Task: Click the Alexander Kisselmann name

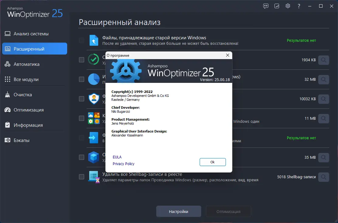Action: (x=127, y=135)
